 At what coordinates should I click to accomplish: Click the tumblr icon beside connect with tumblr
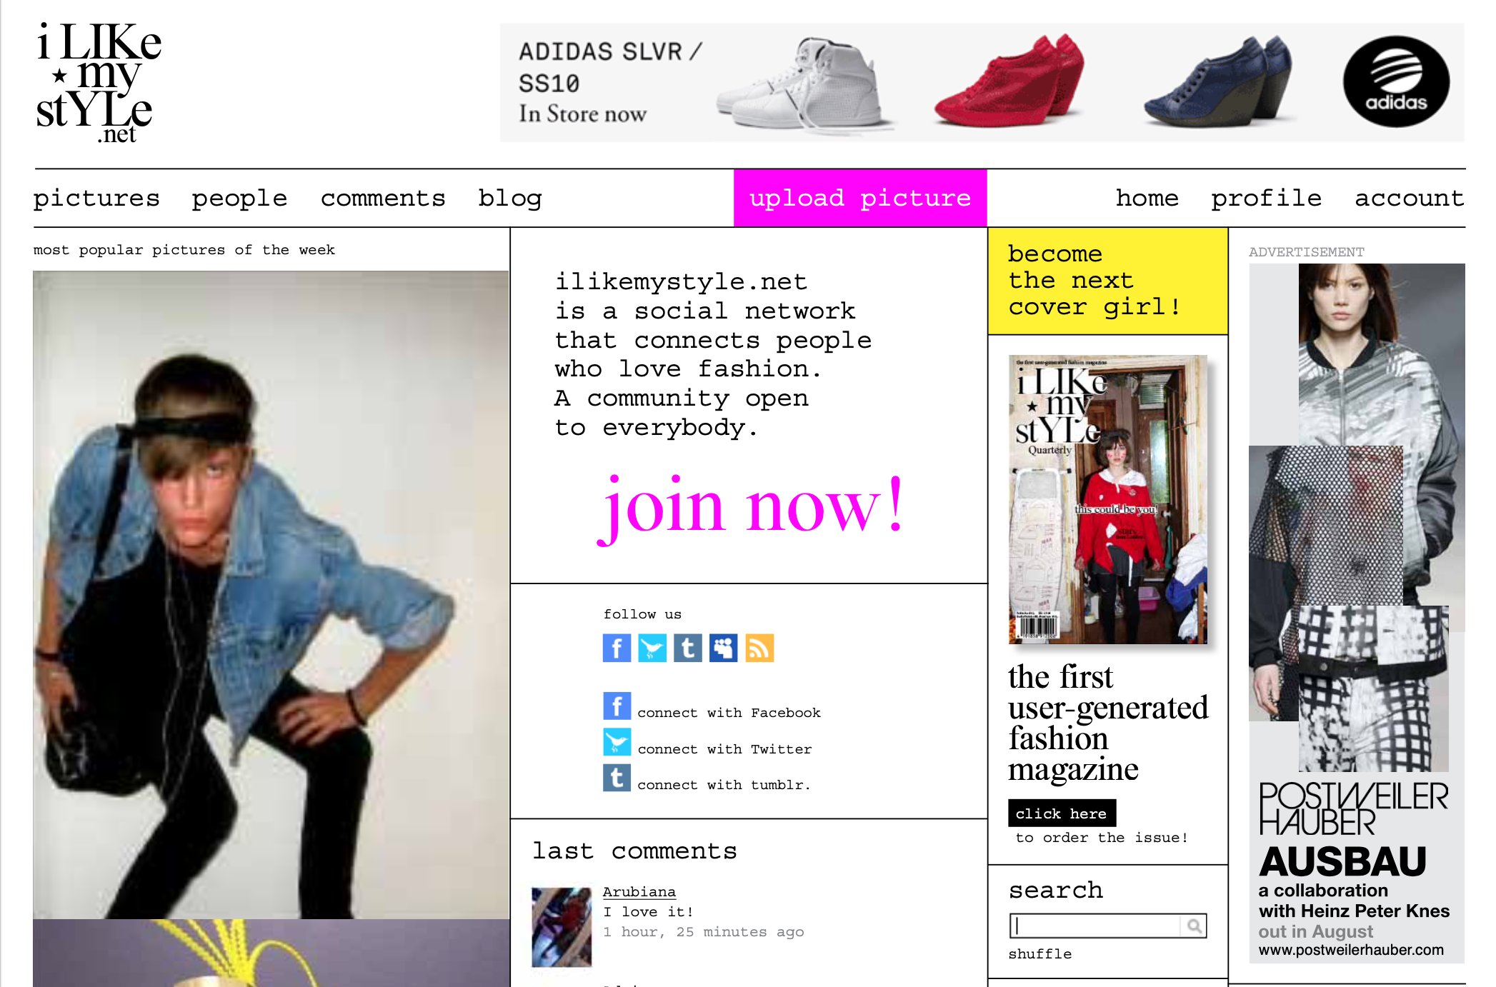pos(617,778)
